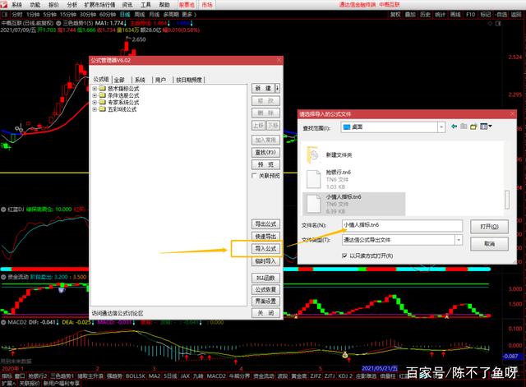The image size is (526, 387).
Task: Expand the 专家系统公式 tree node
Action: [95, 102]
